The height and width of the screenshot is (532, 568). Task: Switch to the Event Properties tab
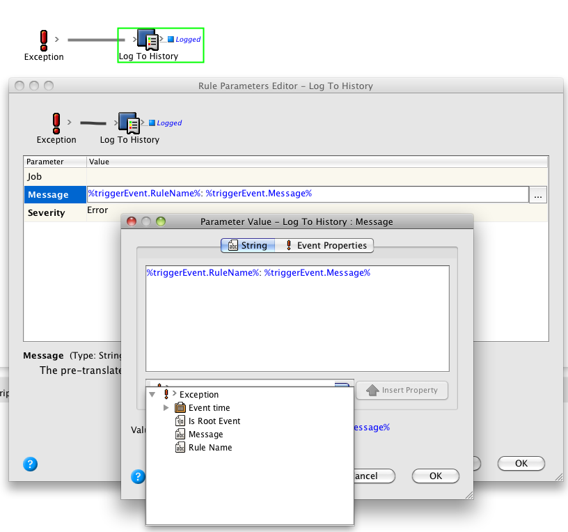(326, 246)
